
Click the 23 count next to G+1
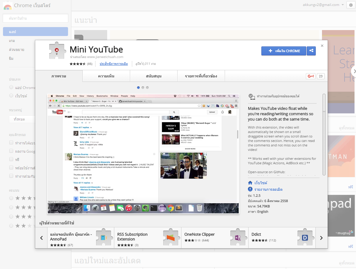[320, 76]
